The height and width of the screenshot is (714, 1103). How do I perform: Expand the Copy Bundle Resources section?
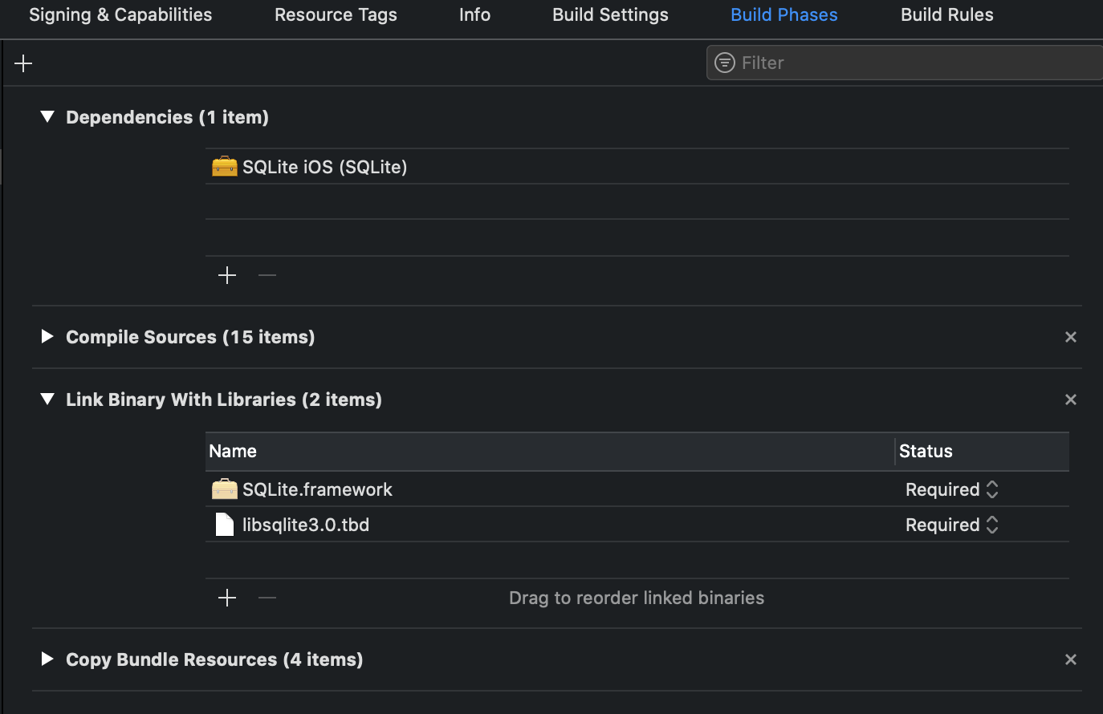47,659
